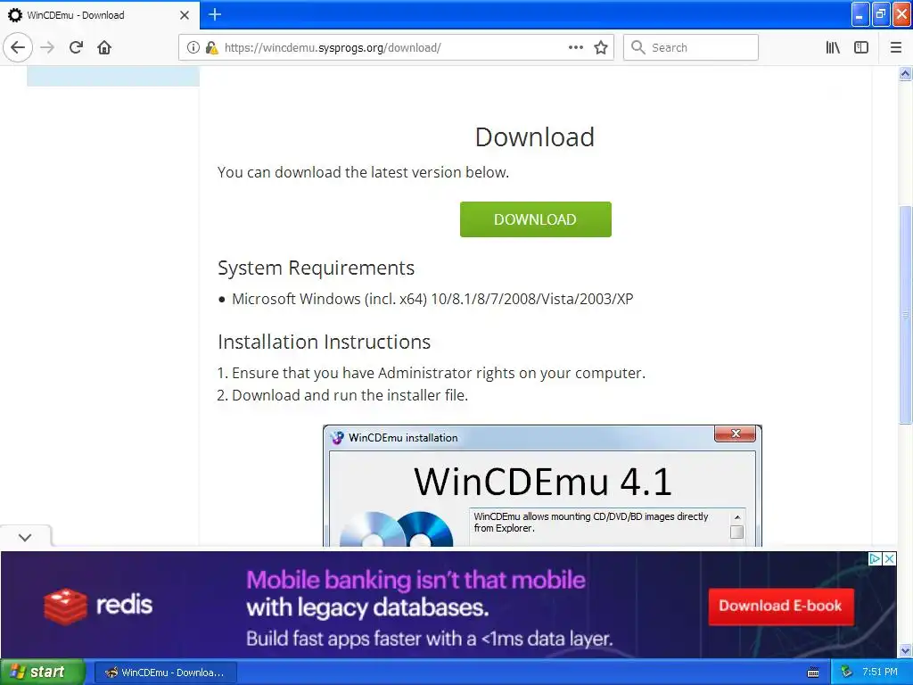Click step "Download and run the installer file."
Screen dimensions: 913x685
[350, 395]
